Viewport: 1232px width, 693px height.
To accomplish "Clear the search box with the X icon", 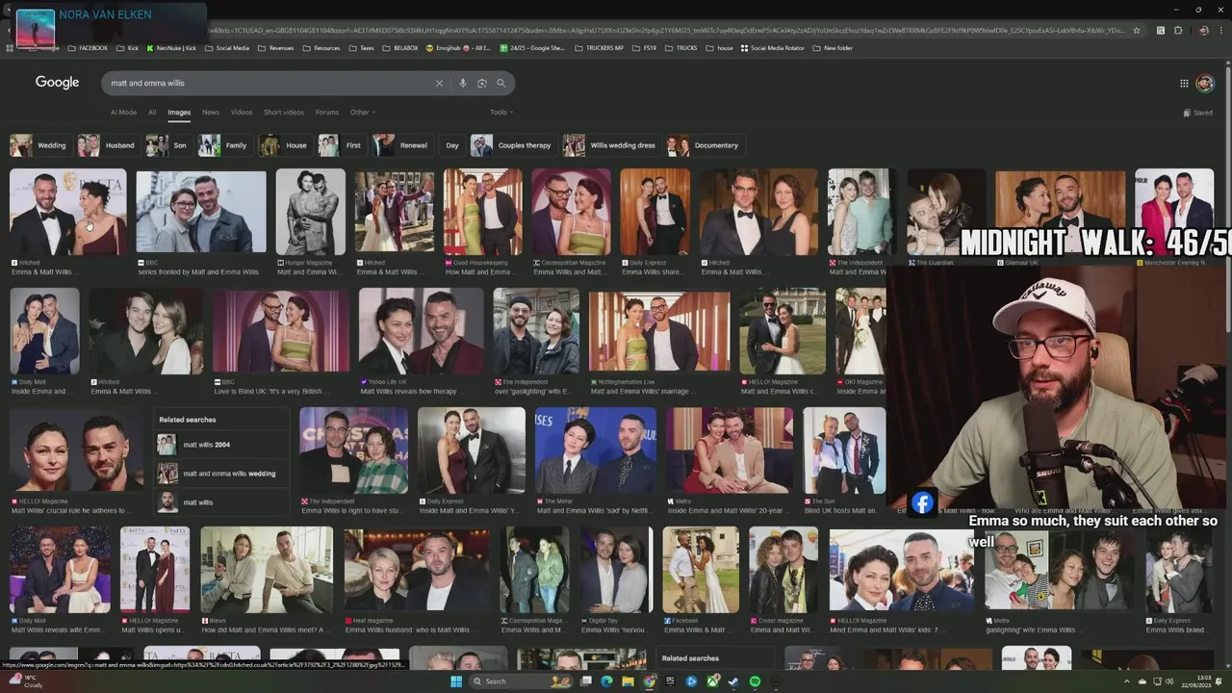I will coord(439,84).
